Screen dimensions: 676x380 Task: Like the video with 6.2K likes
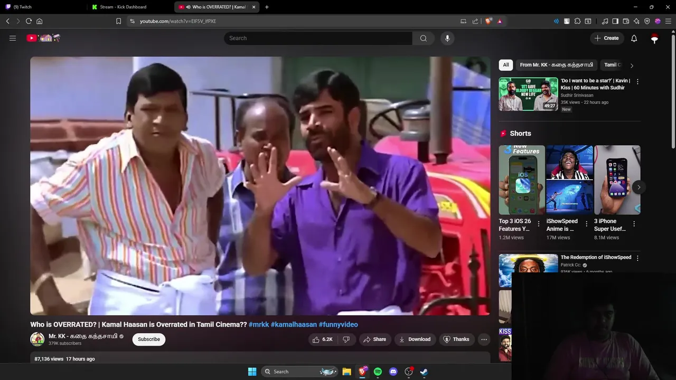click(x=322, y=339)
